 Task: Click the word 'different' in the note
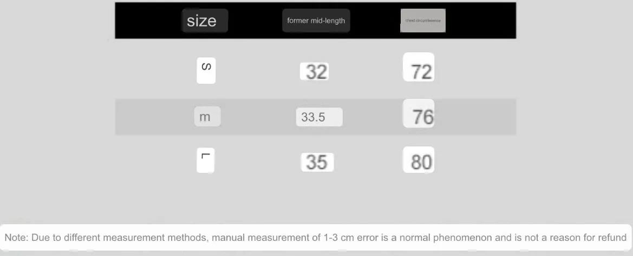[x=82, y=238]
